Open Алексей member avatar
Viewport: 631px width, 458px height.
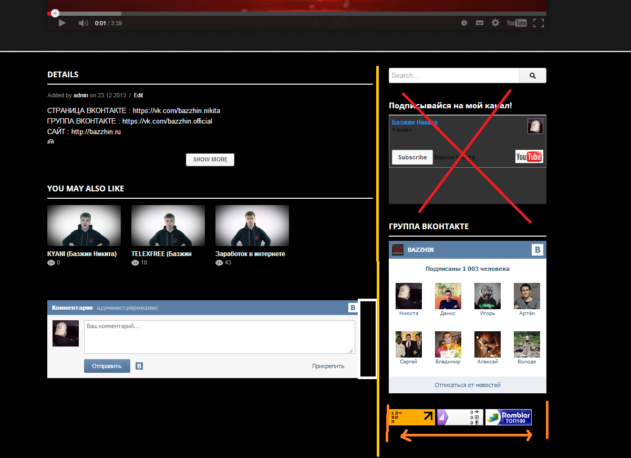488,344
